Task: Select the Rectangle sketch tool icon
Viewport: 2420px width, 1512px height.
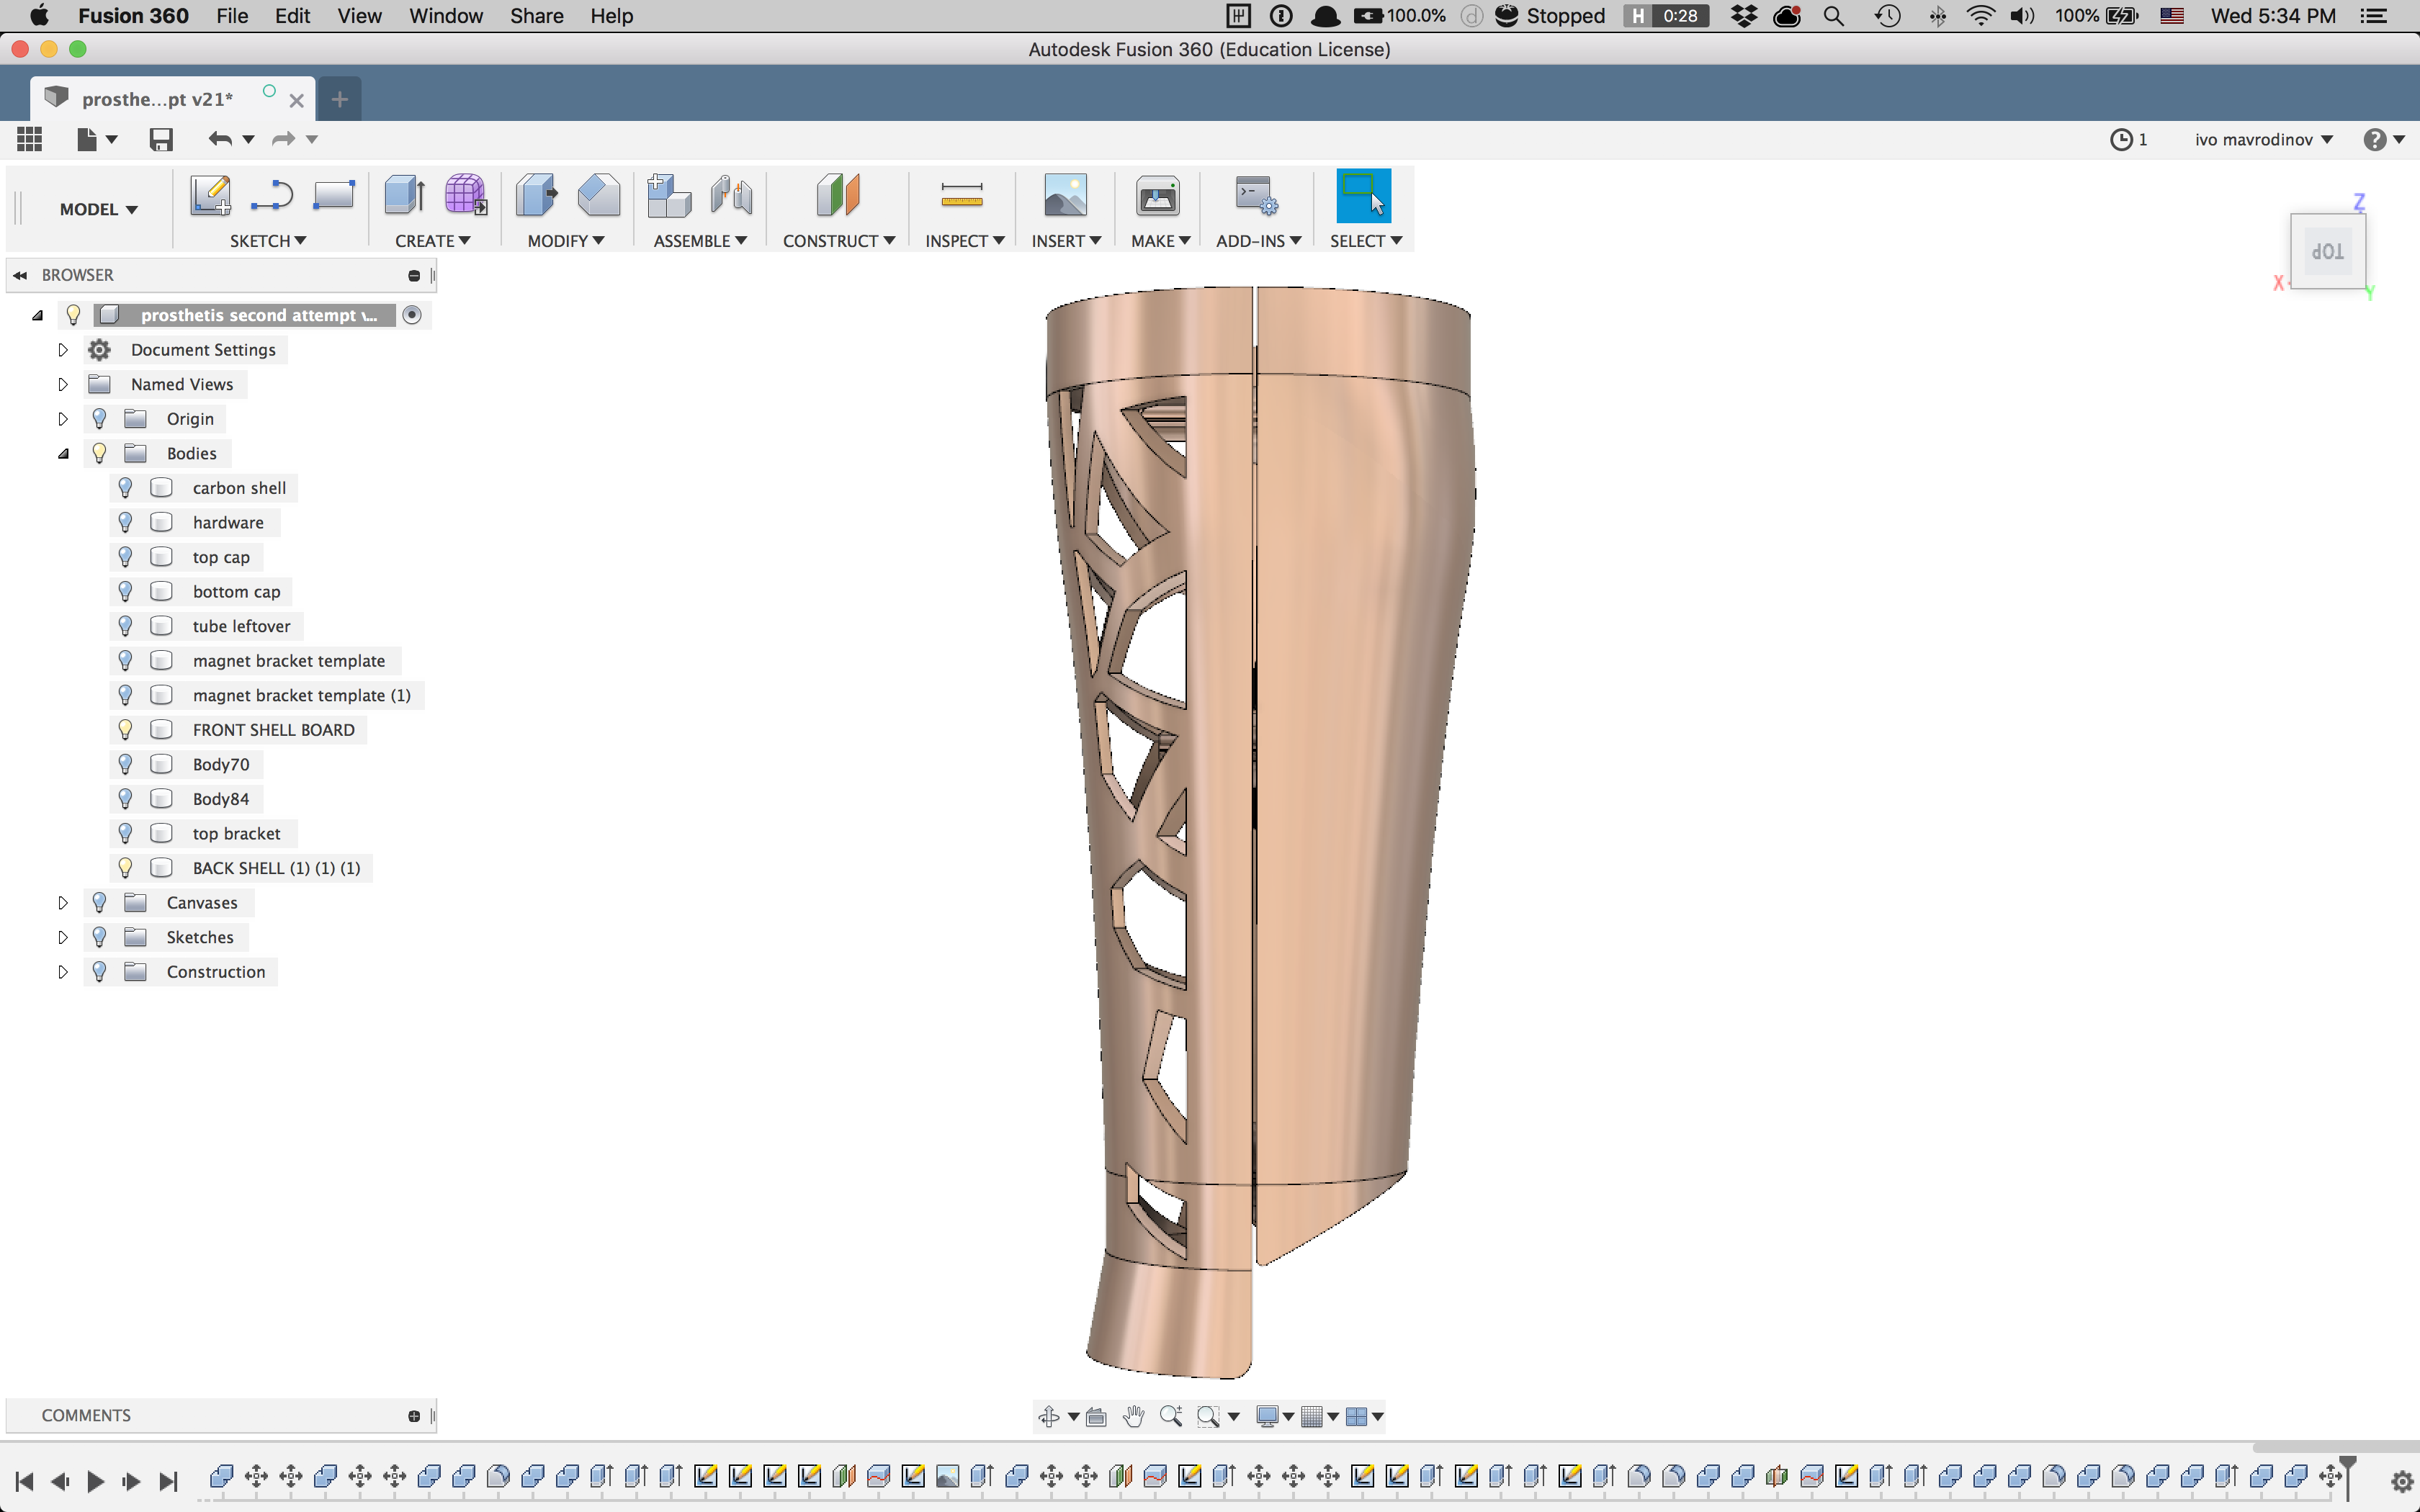Action: pos(333,195)
